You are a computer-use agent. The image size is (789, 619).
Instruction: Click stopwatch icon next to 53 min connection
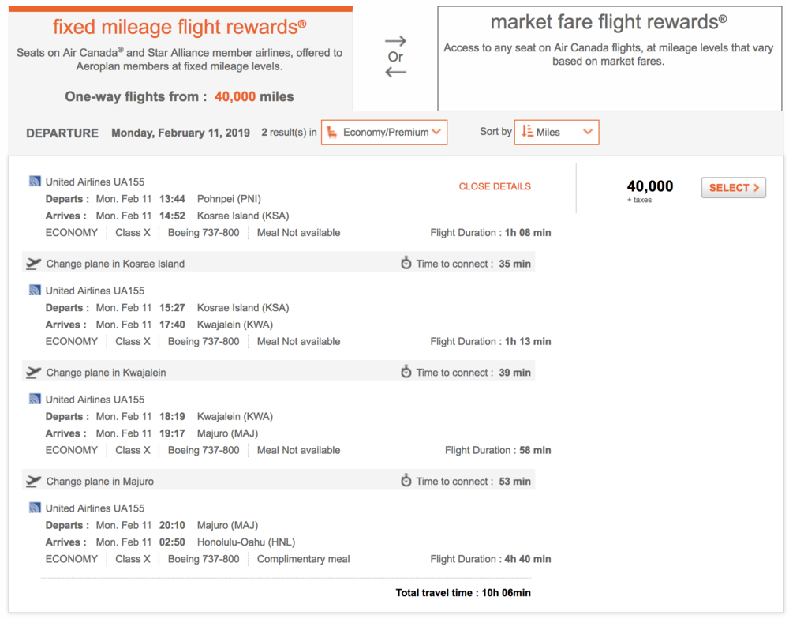(406, 482)
